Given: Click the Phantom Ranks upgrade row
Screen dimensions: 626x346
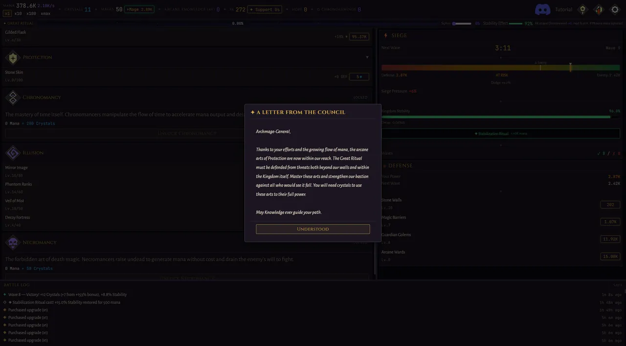Looking at the screenshot, I should pos(187,188).
